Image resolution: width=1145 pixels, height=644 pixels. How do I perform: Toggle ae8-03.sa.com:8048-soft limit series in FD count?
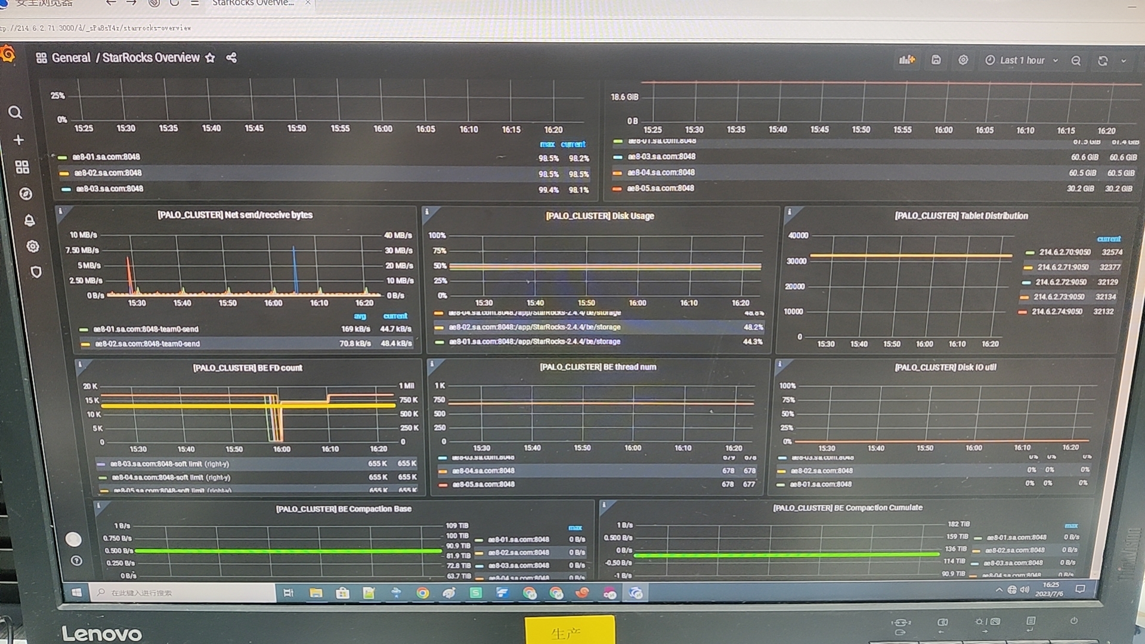(x=169, y=464)
